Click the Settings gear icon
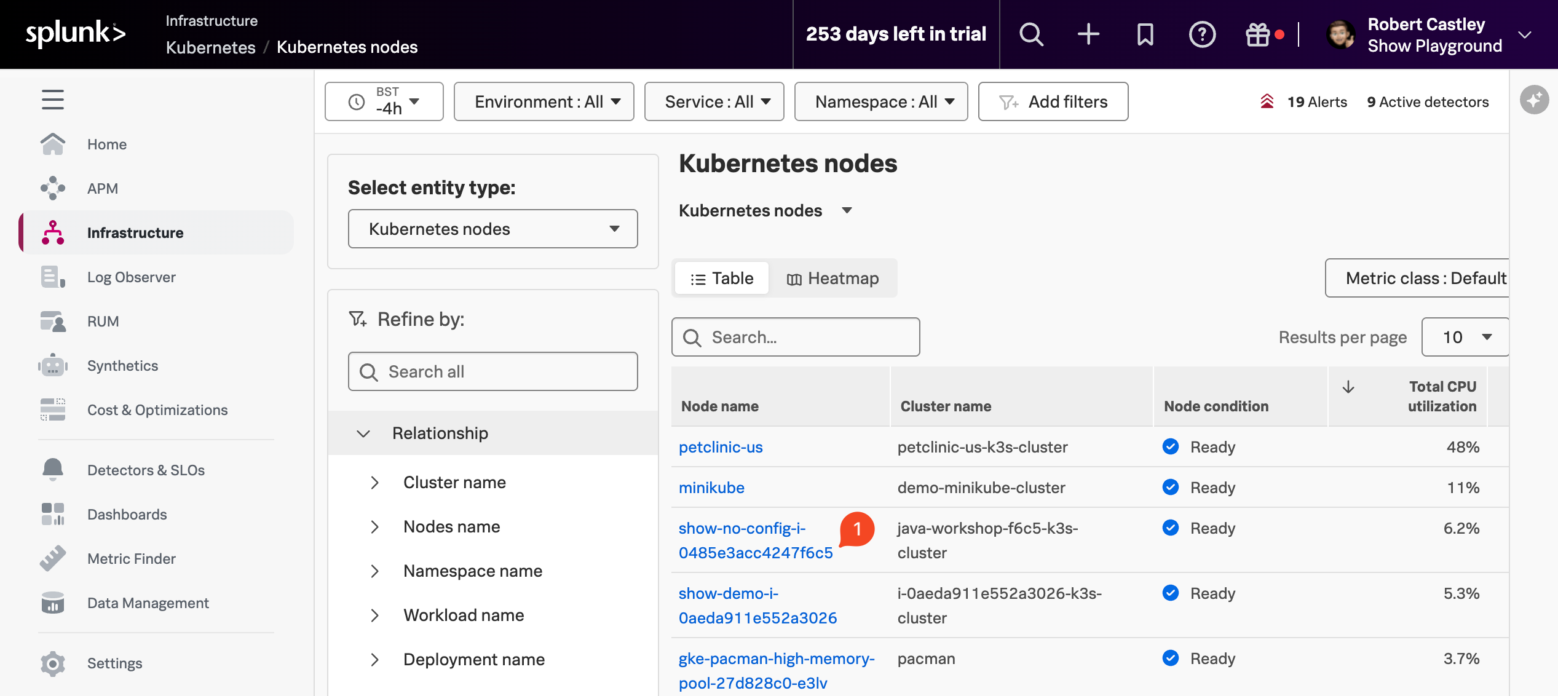This screenshot has width=1558, height=696. coord(53,663)
